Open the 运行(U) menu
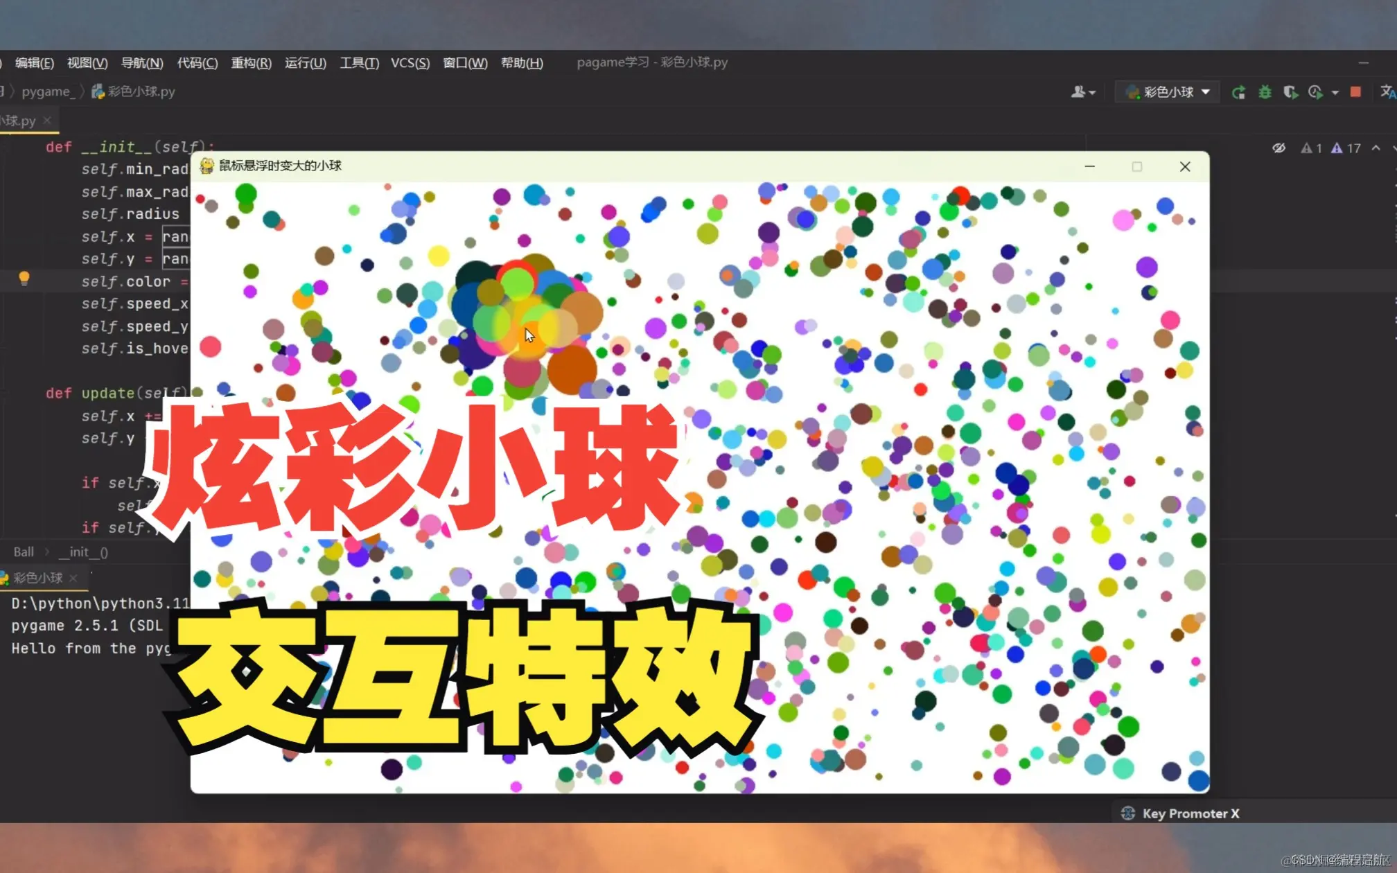This screenshot has height=873, width=1397. point(305,63)
